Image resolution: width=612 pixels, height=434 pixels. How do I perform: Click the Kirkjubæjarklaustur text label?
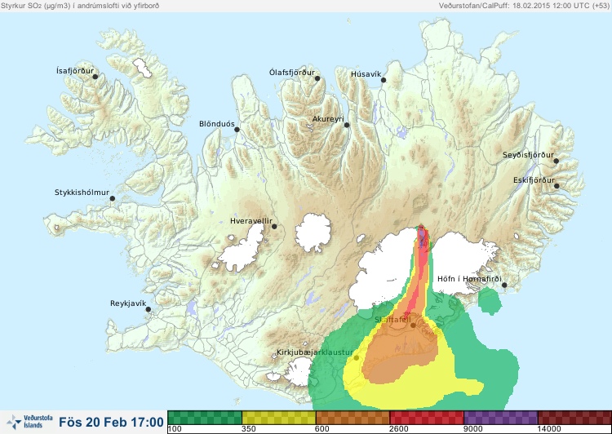coord(315,352)
